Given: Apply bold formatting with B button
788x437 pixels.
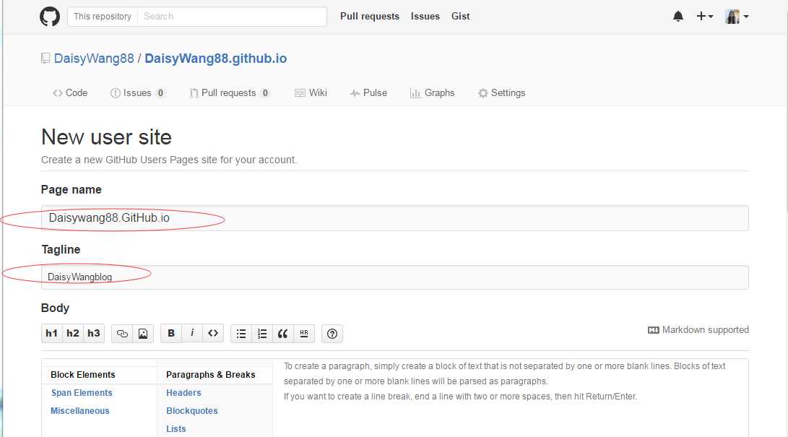Looking at the screenshot, I should [171, 334].
